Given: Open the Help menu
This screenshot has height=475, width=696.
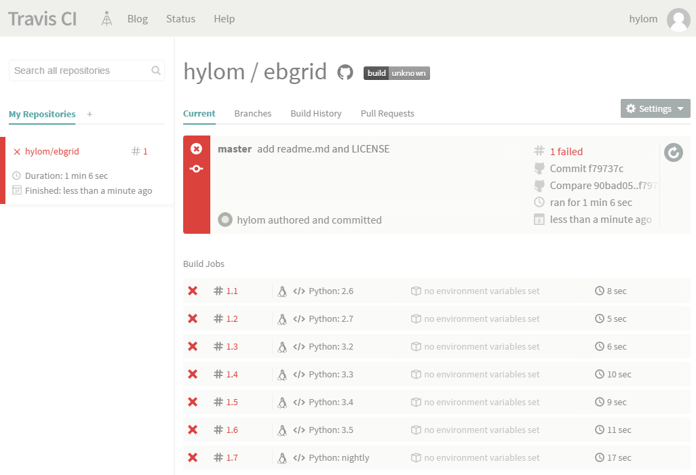Looking at the screenshot, I should click(x=224, y=18).
